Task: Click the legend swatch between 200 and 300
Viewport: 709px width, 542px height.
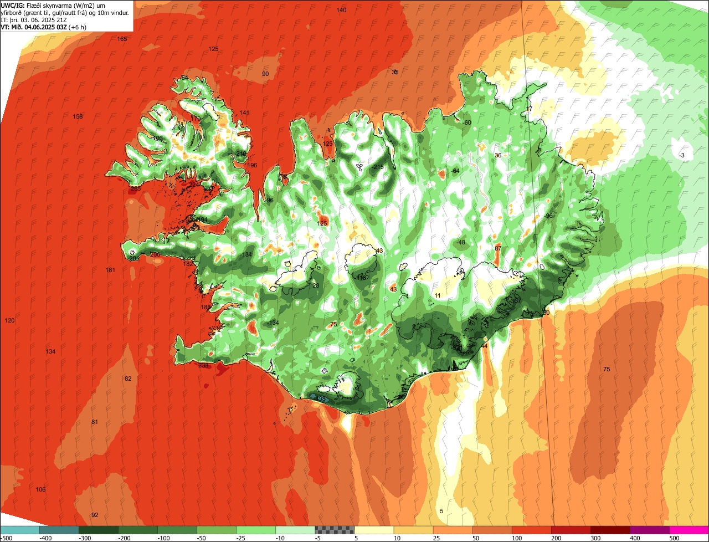Action: pyautogui.click(x=571, y=530)
